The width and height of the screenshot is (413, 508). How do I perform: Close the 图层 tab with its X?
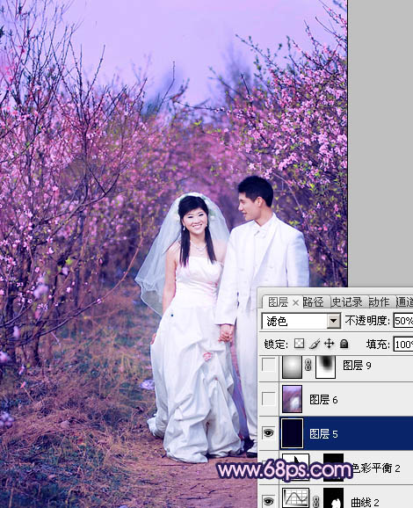click(x=295, y=303)
